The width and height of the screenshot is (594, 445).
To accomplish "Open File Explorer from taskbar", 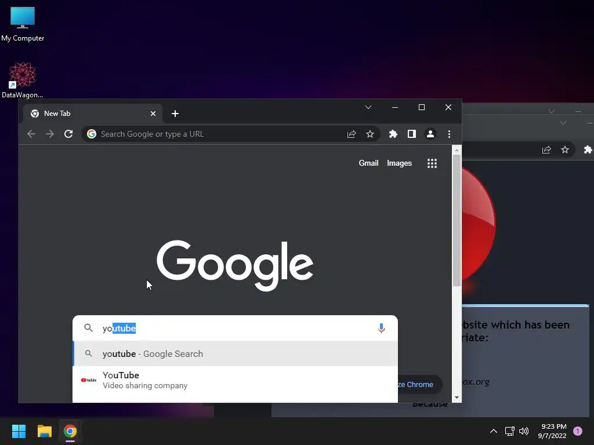I will 44,431.
